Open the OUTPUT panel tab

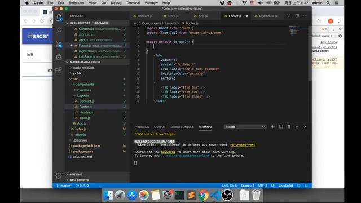click(160, 127)
